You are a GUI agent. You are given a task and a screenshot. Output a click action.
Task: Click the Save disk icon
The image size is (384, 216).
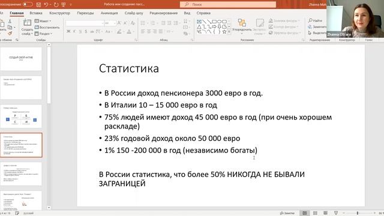[38, 4]
